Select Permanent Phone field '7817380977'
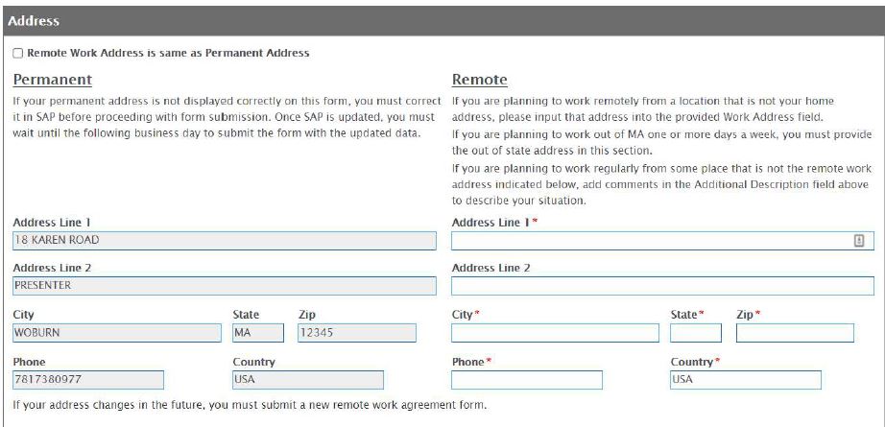This screenshot has height=427, width=885. (x=88, y=380)
